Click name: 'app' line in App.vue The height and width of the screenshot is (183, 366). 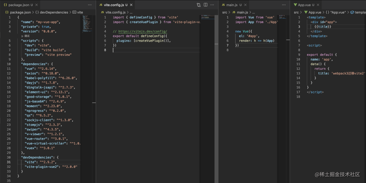coord(322,59)
